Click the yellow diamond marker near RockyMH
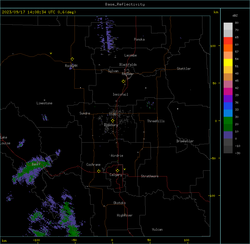 click(72, 59)
